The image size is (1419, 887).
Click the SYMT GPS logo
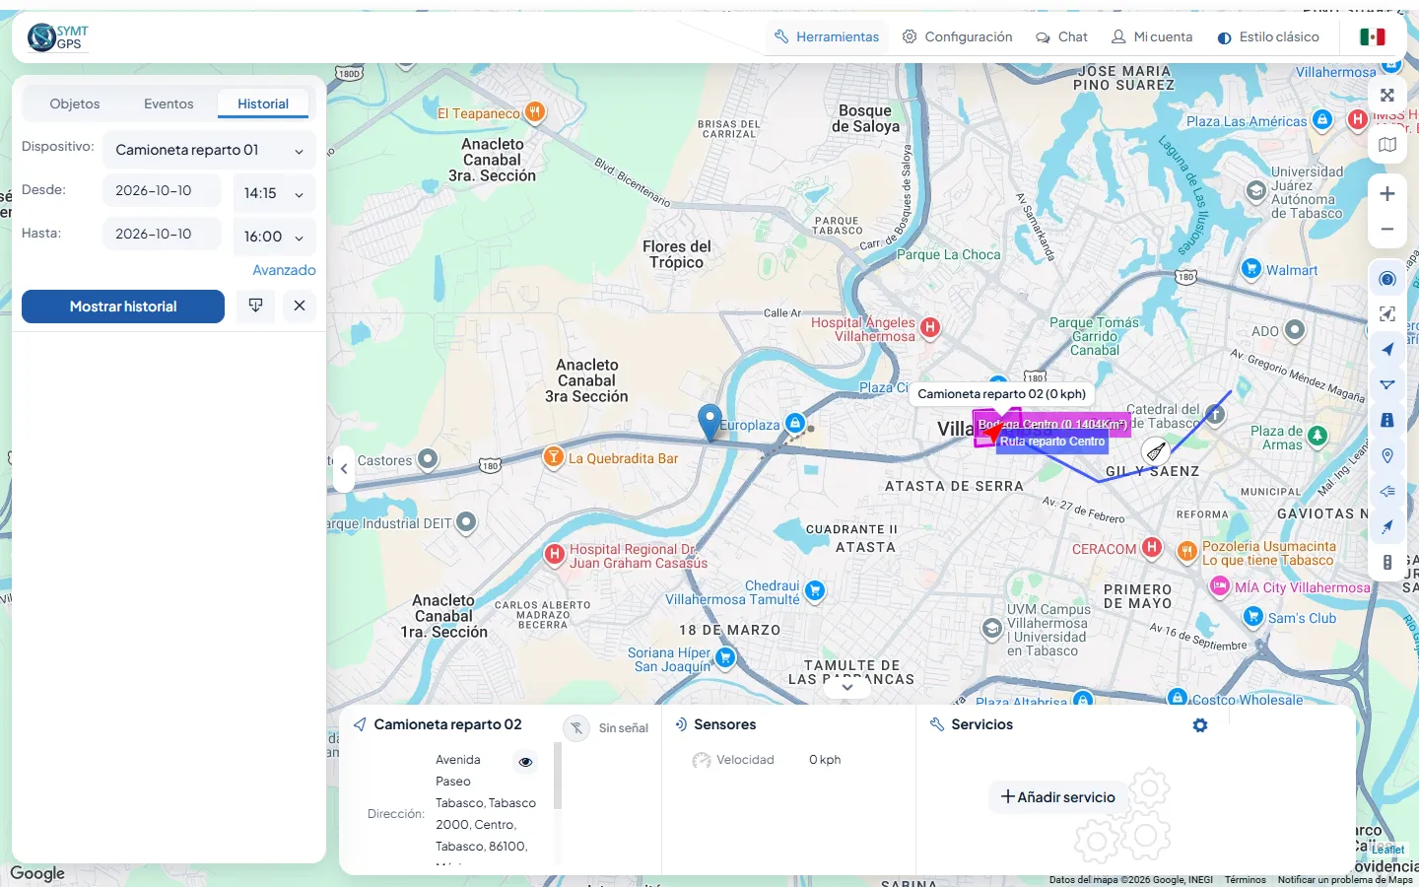tap(58, 37)
